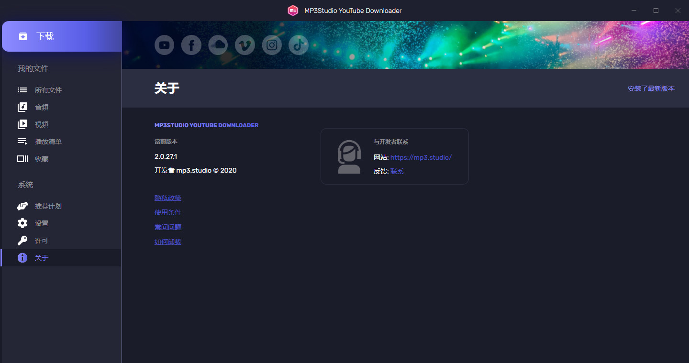Click the Instagram icon in banner
The height and width of the screenshot is (363, 689).
(x=272, y=45)
